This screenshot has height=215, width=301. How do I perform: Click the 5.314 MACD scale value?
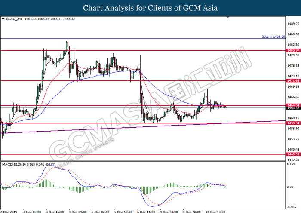click(x=291, y=164)
